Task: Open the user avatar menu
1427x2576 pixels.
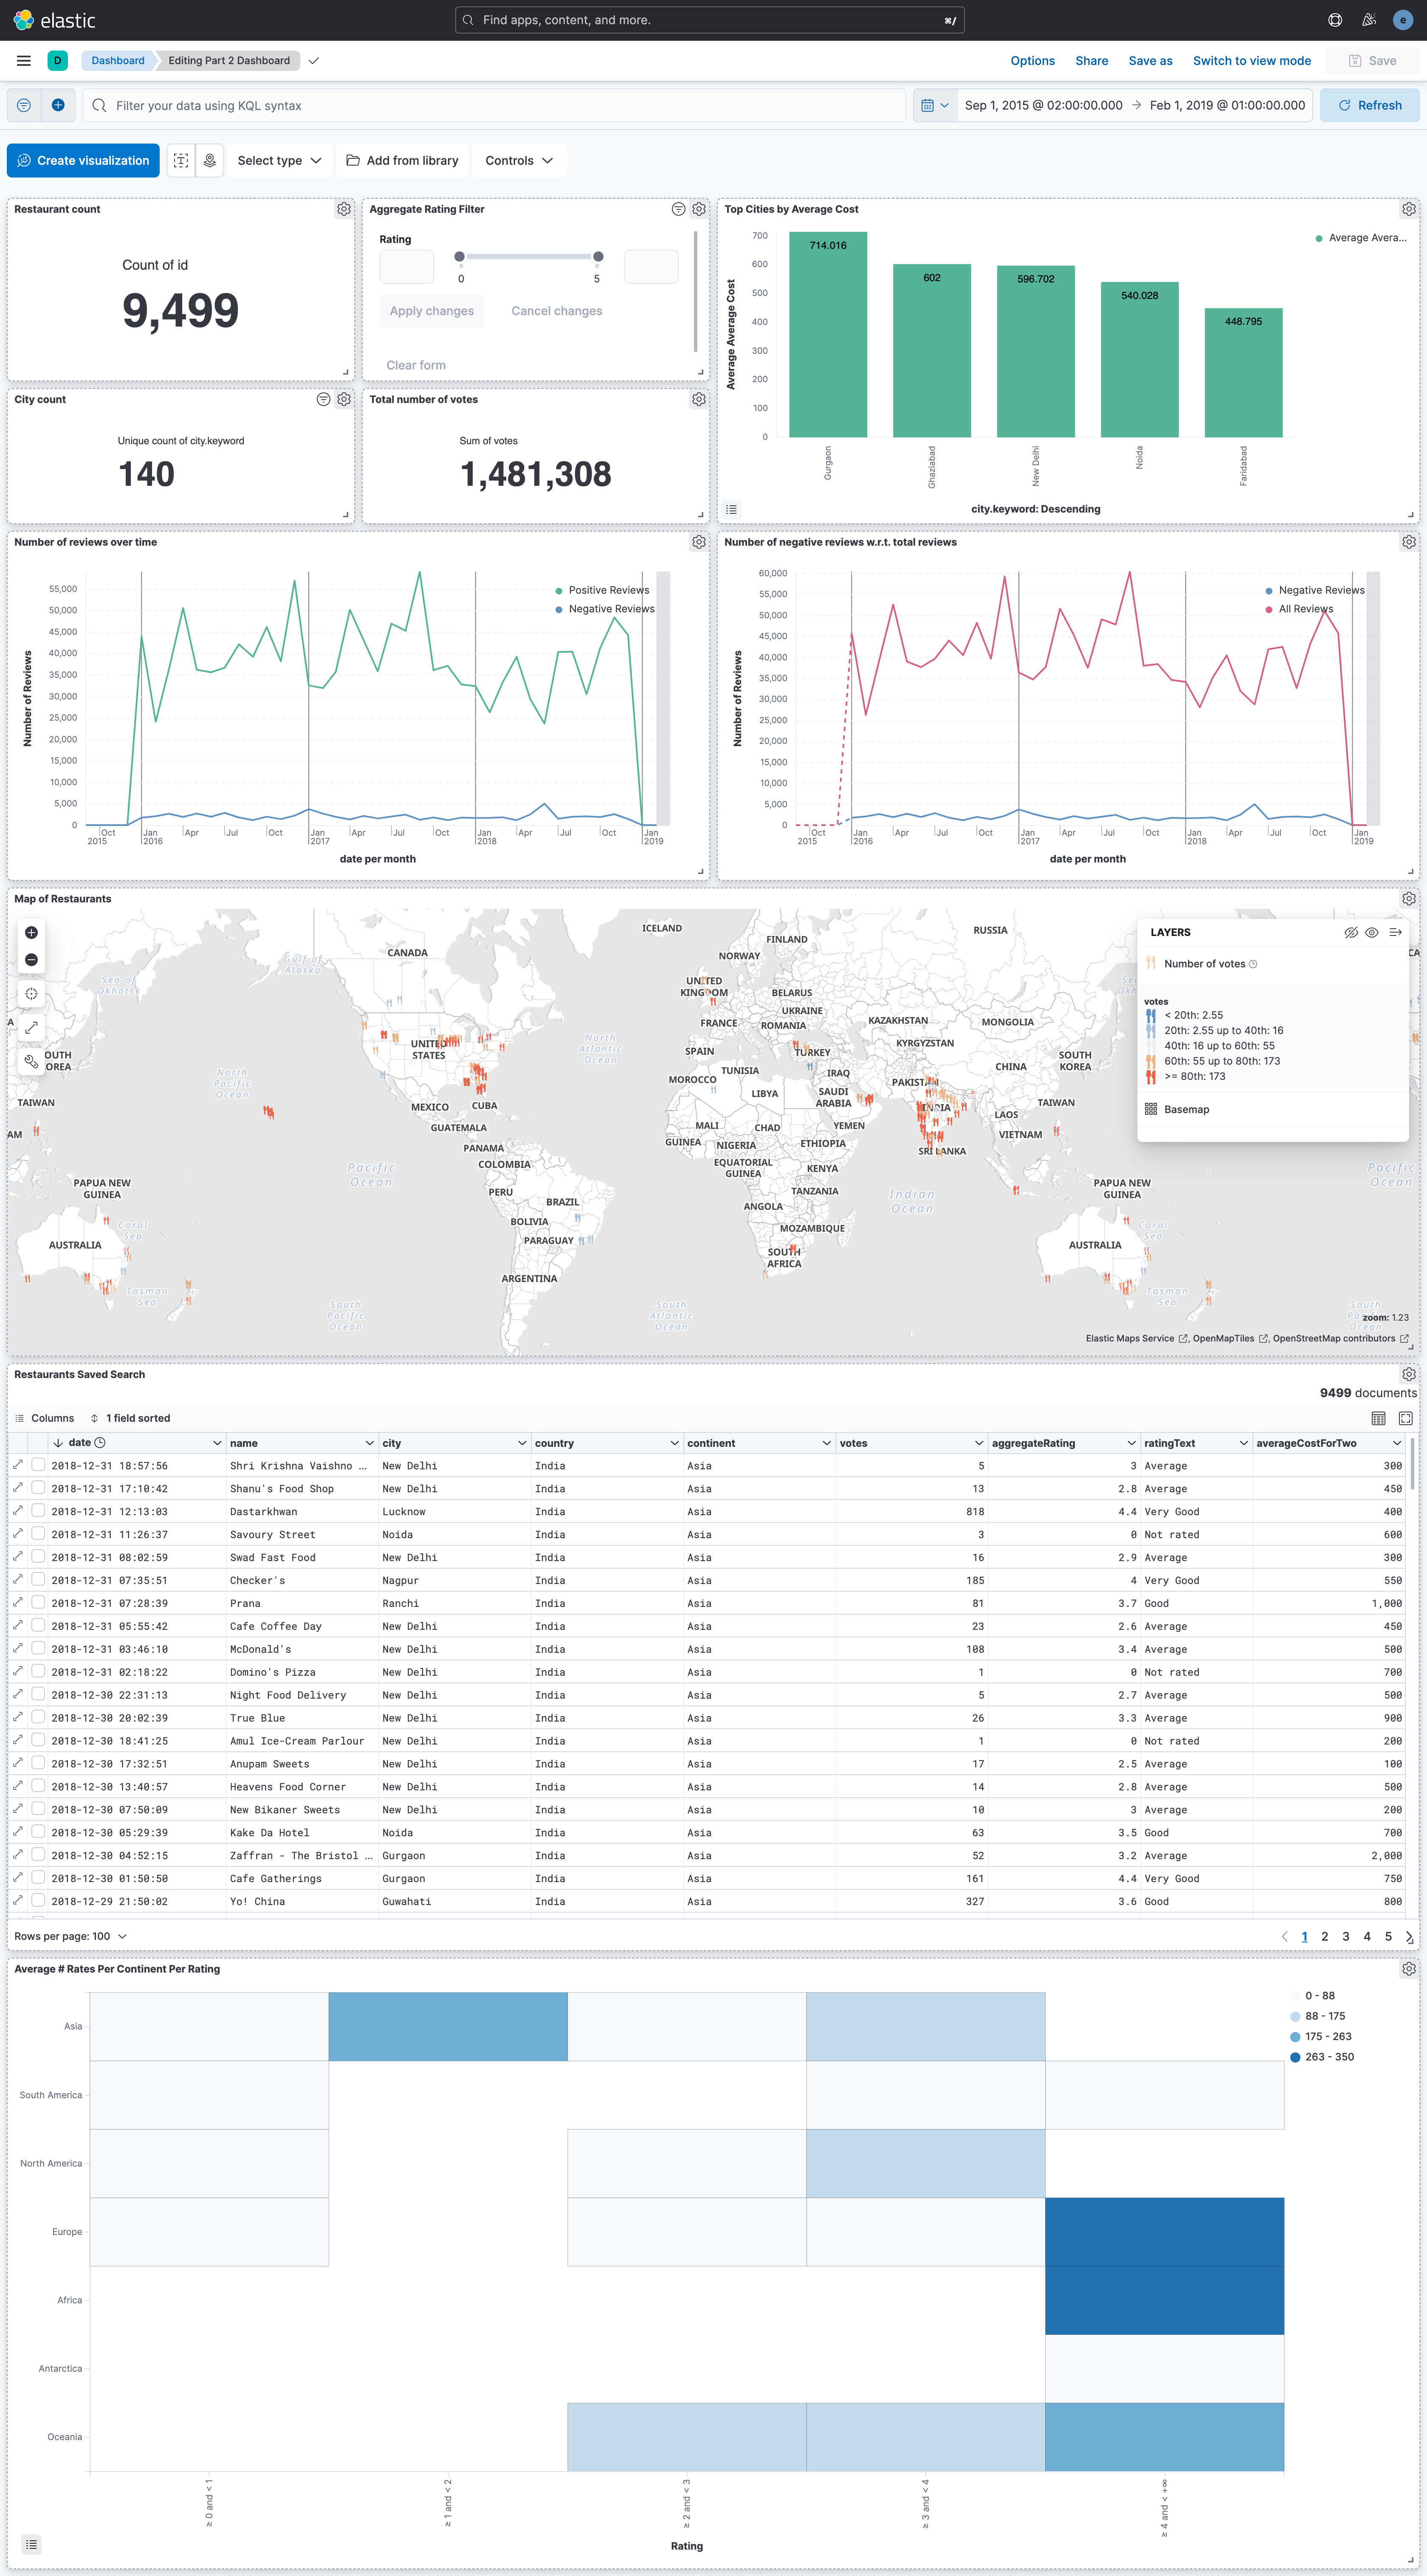Action: coord(1402,20)
